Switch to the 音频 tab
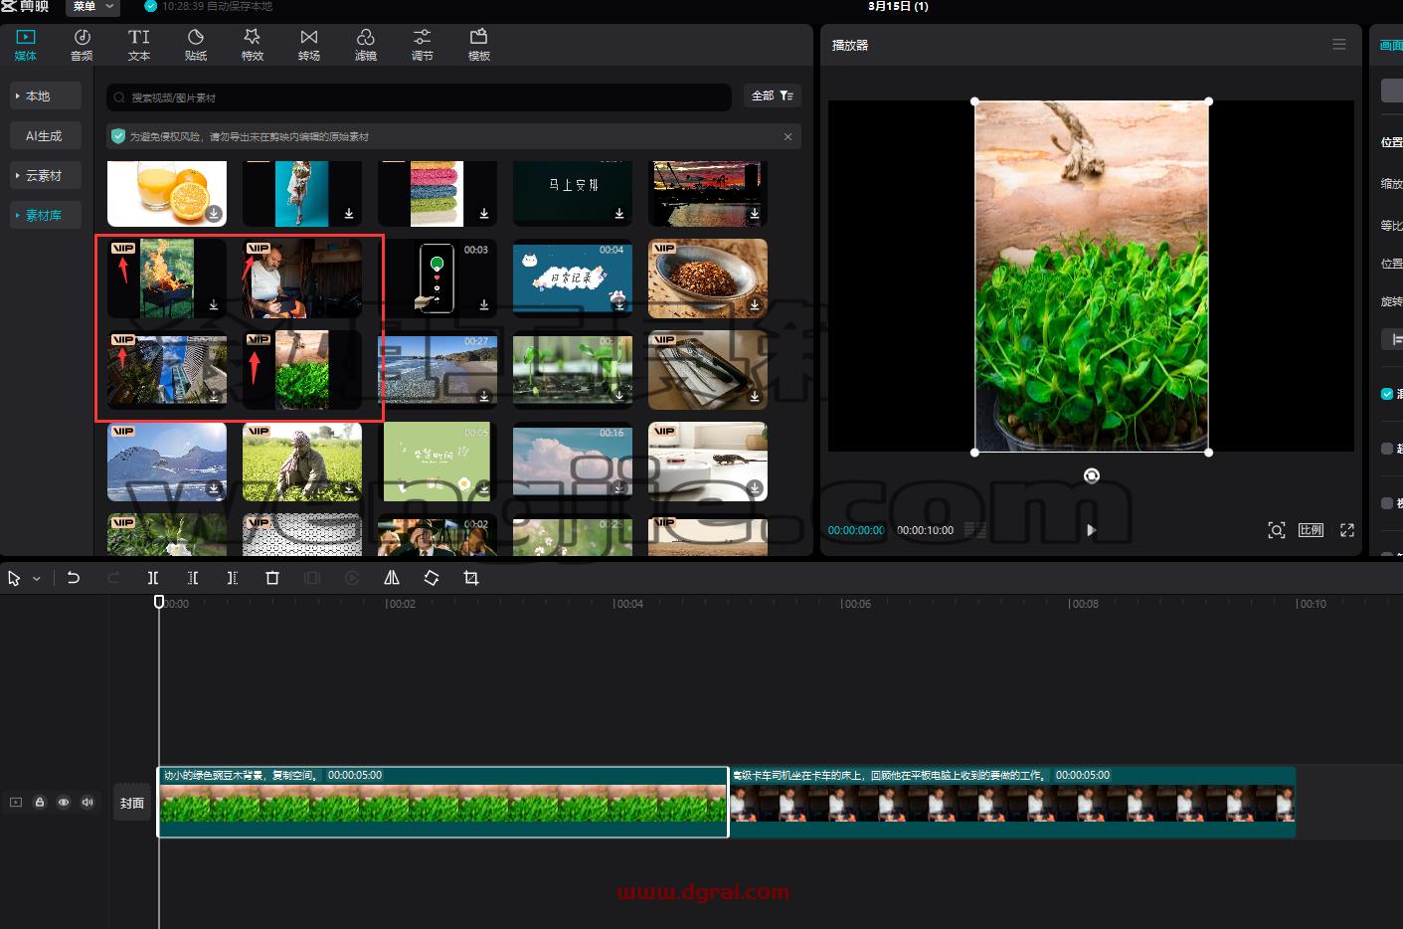This screenshot has height=929, width=1403. click(x=83, y=45)
